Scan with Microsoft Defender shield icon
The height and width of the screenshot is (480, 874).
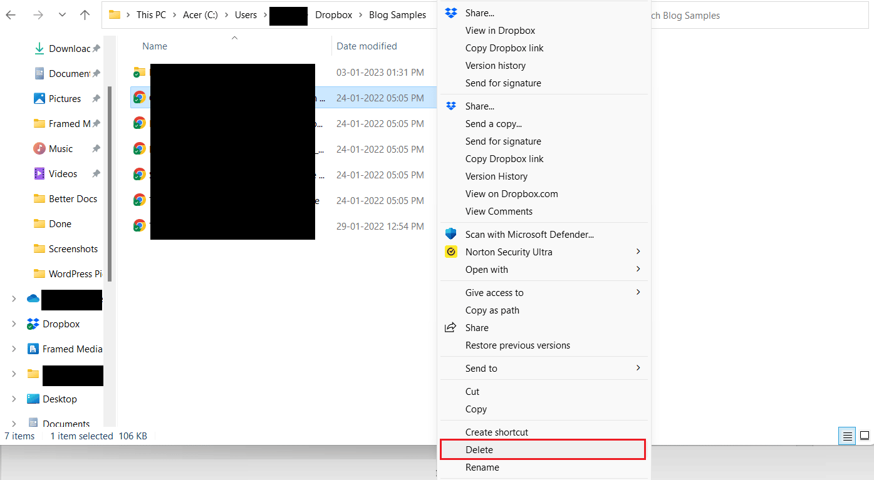pyautogui.click(x=451, y=234)
